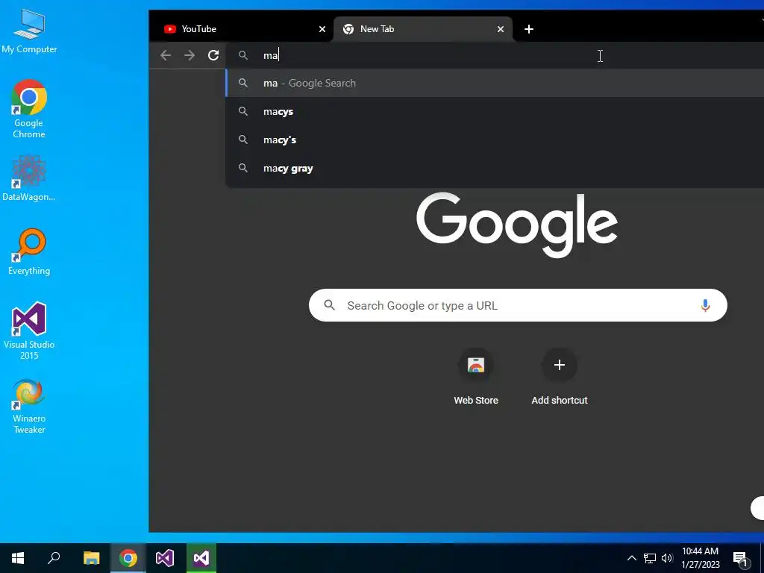The image size is (764, 573).
Task: Open My Computer desktop icon
Action: point(29,30)
